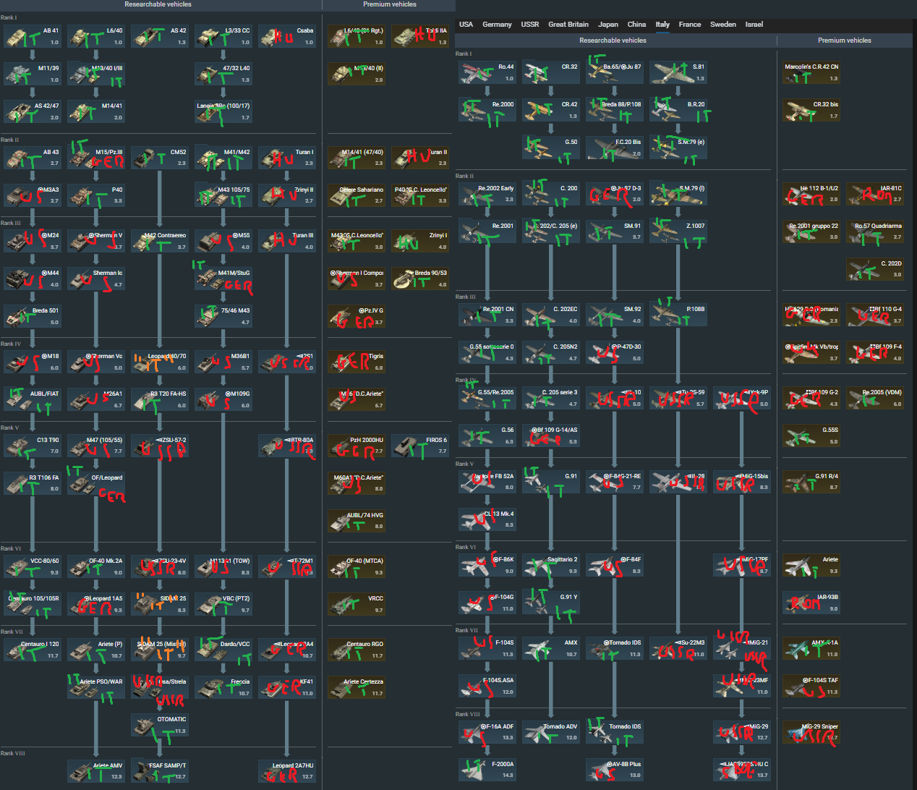Image resolution: width=917 pixels, height=790 pixels.
Task: Select the 47/32 L40 vehicle
Action: pyautogui.click(x=223, y=74)
